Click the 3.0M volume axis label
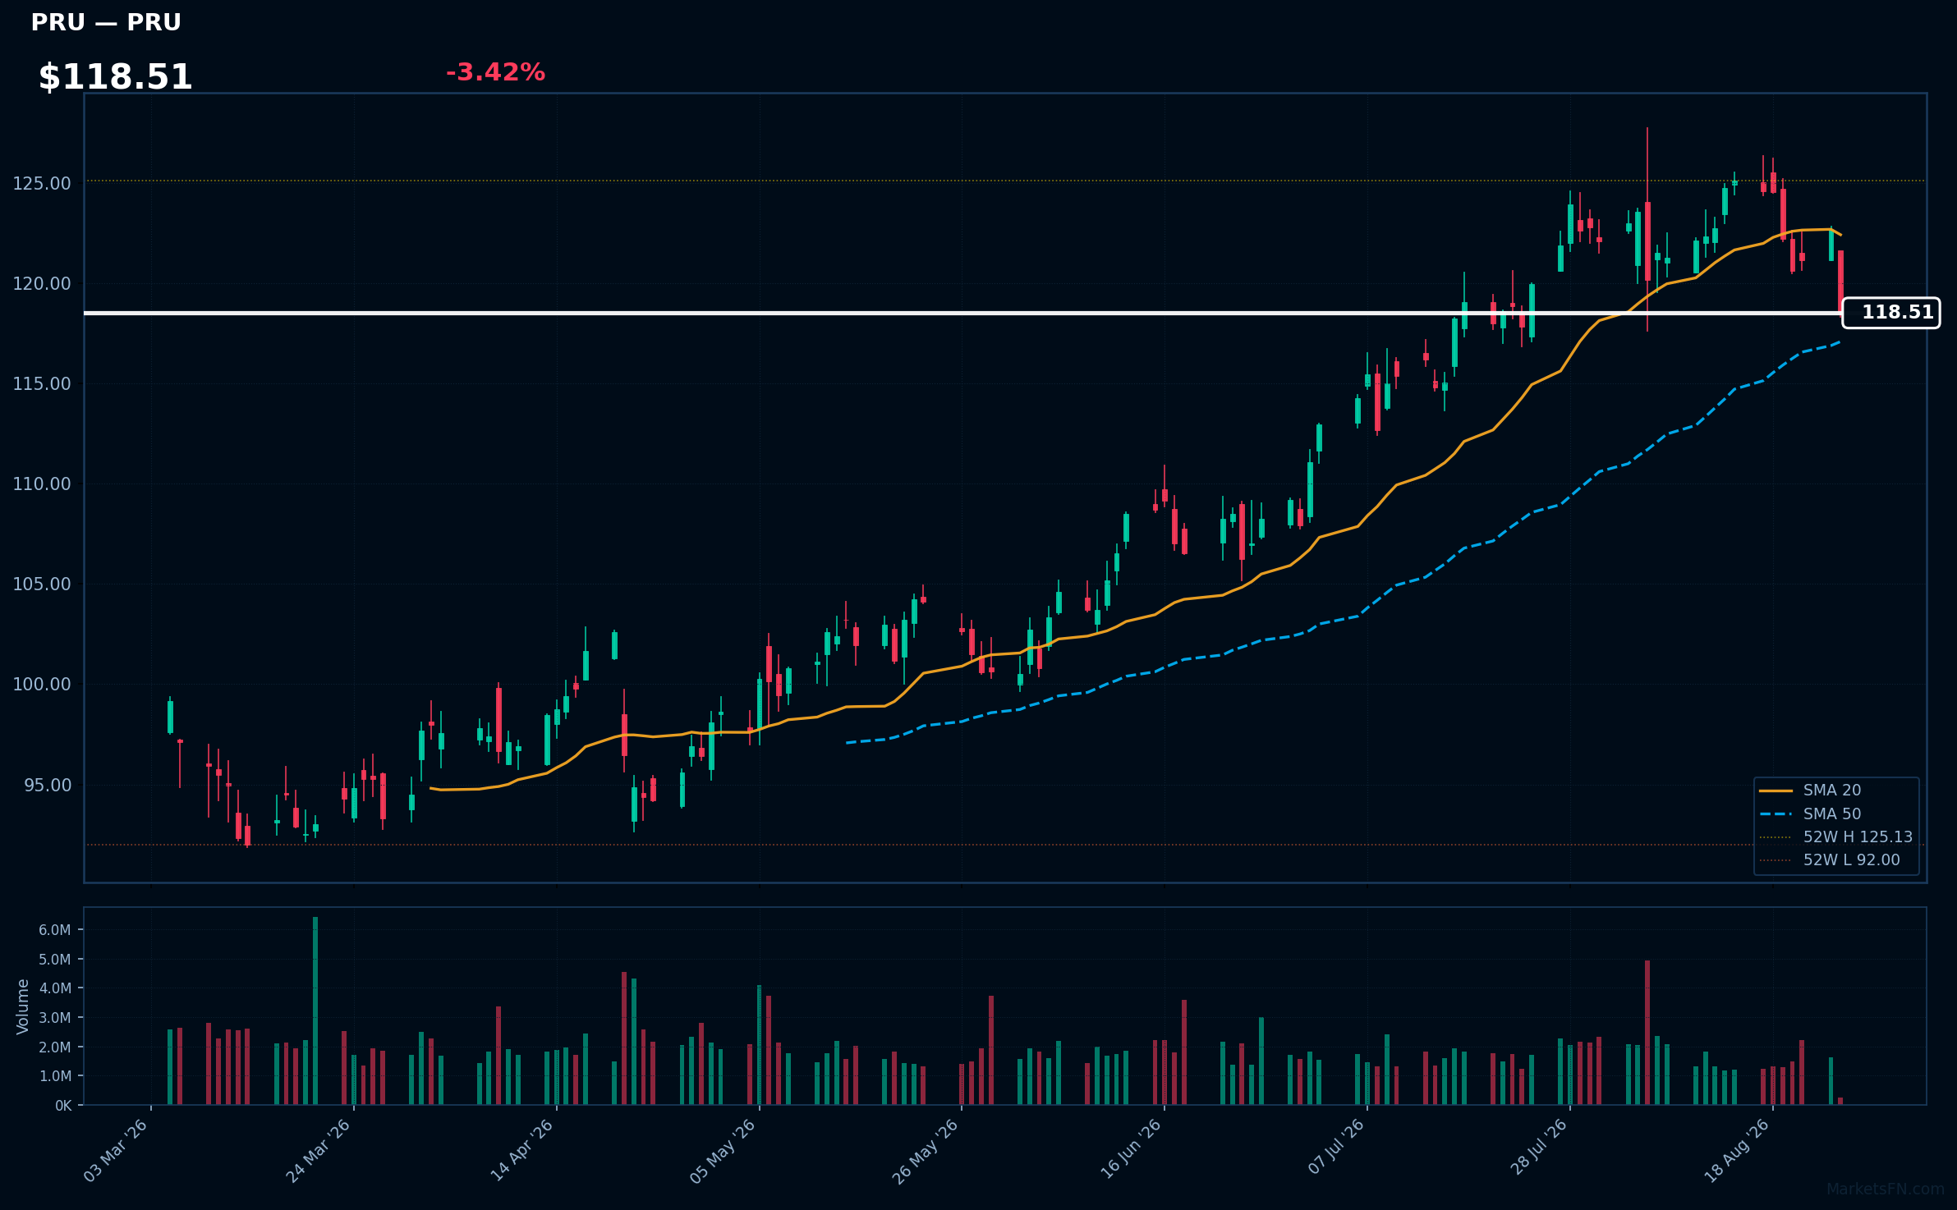1957x1210 pixels. [55, 1018]
